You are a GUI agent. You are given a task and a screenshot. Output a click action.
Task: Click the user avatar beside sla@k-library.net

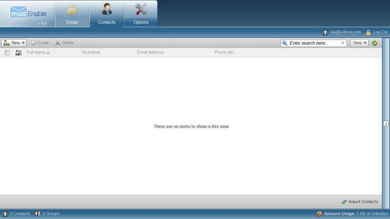coord(325,32)
